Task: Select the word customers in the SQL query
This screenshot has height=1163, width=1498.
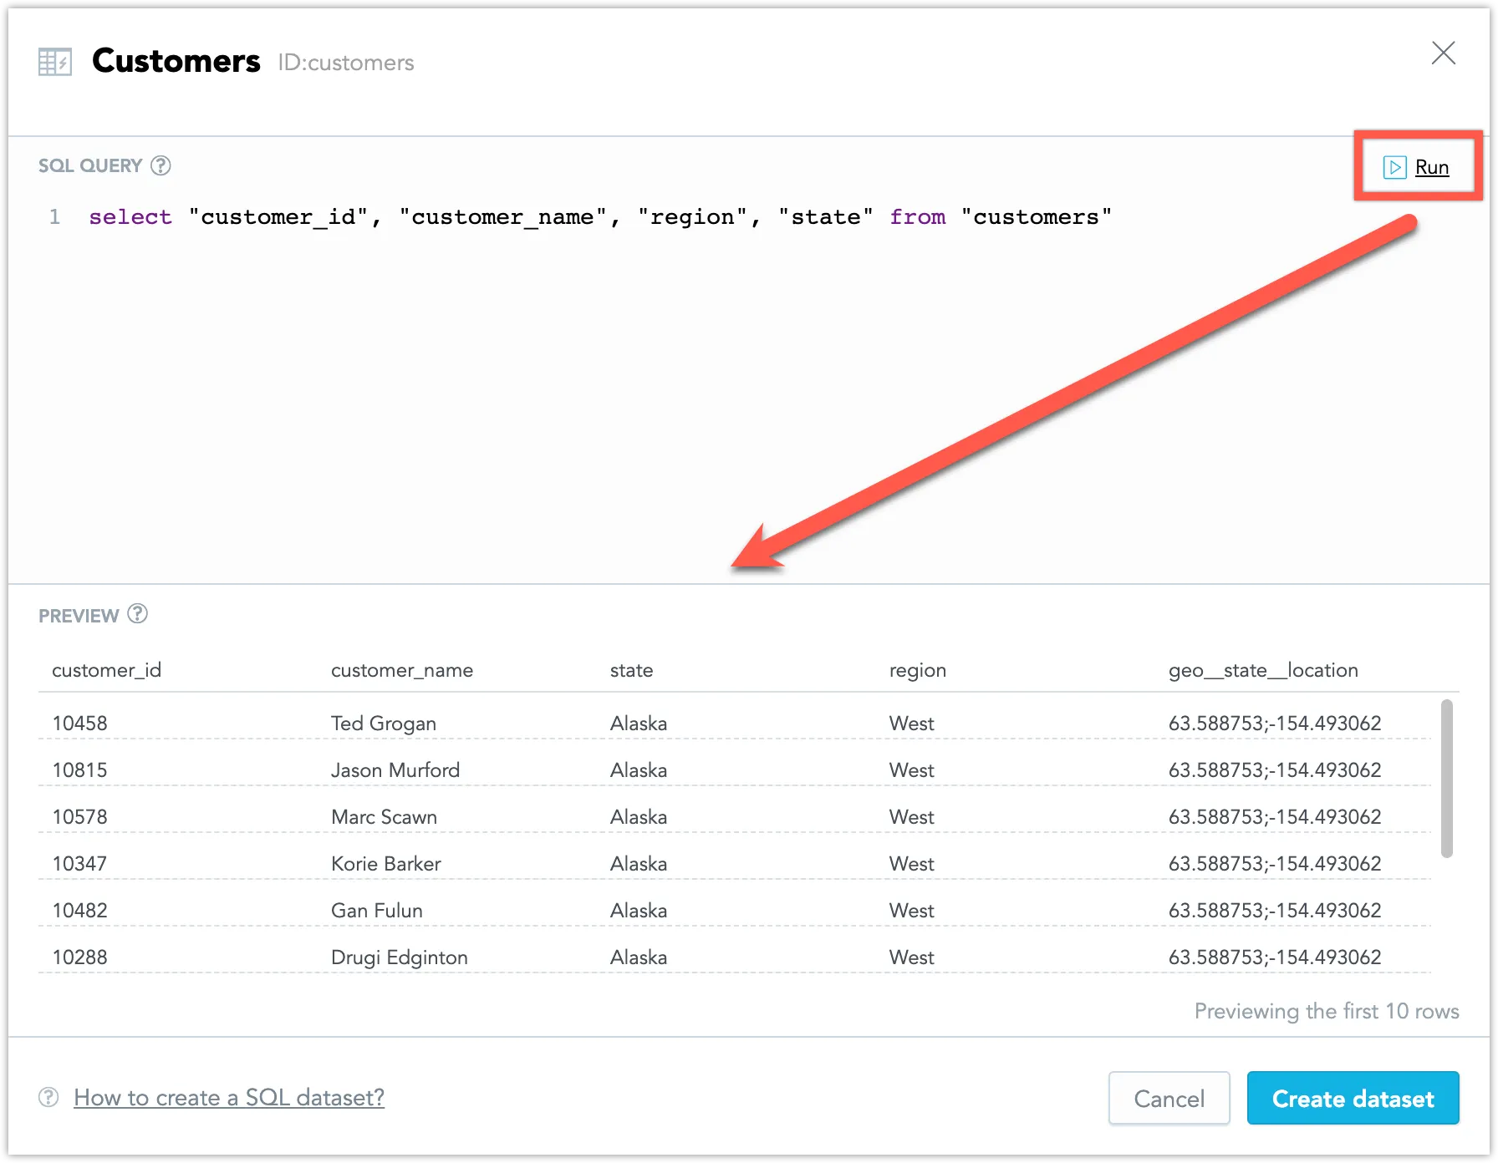Action: pos(1037,216)
